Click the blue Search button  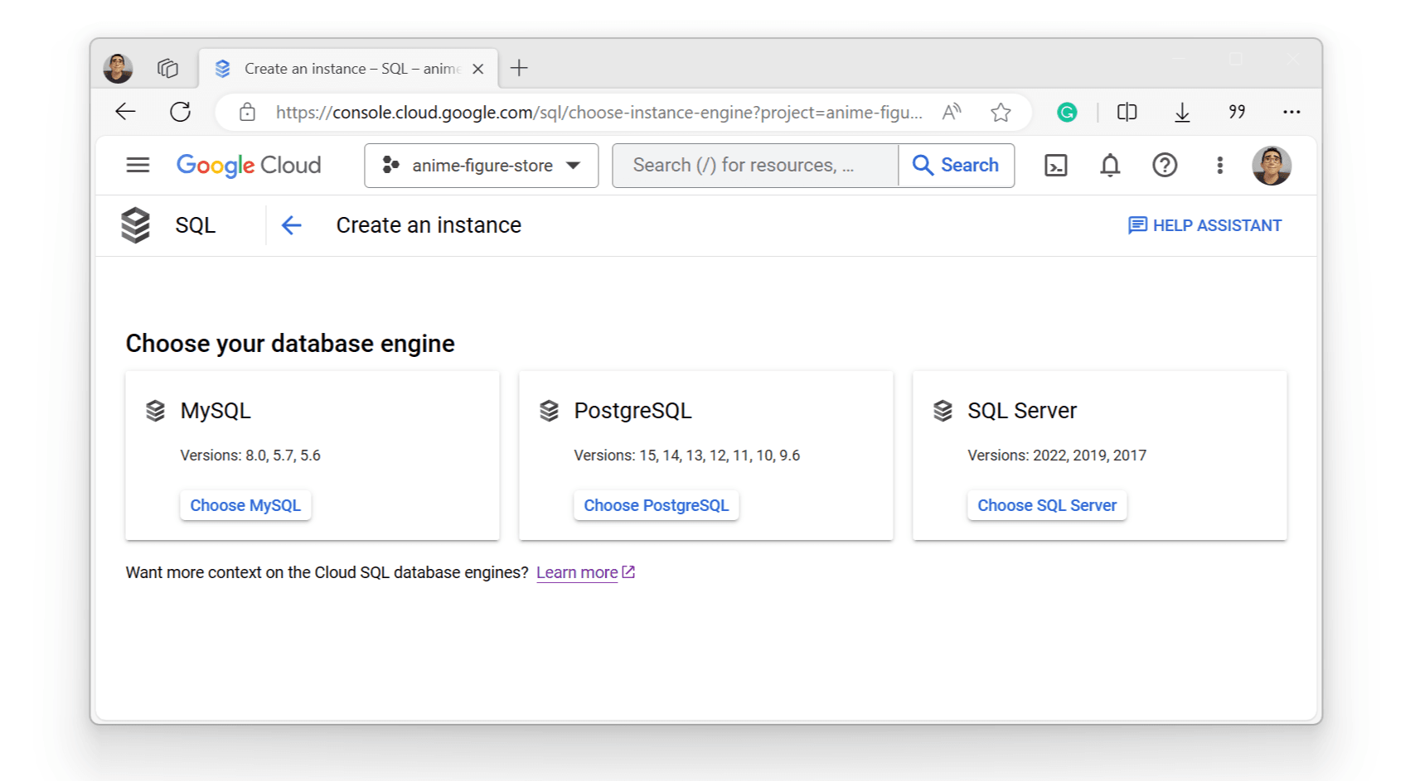(x=957, y=166)
